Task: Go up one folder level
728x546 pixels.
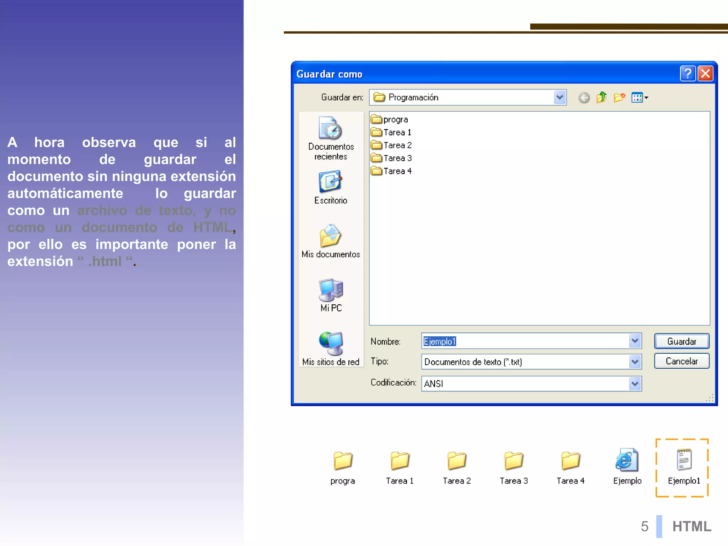Action: pyautogui.click(x=601, y=97)
